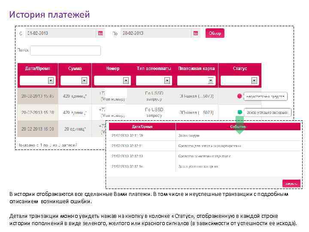
Task: Open the Статус column filter dropdown
Action: click(x=254, y=80)
